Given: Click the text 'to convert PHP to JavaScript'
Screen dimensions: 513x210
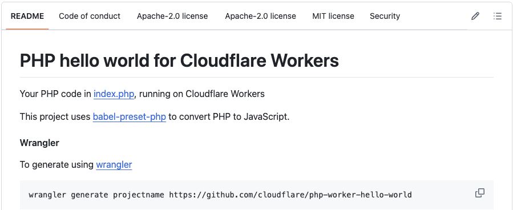Looking at the screenshot, I should pos(229,117).
